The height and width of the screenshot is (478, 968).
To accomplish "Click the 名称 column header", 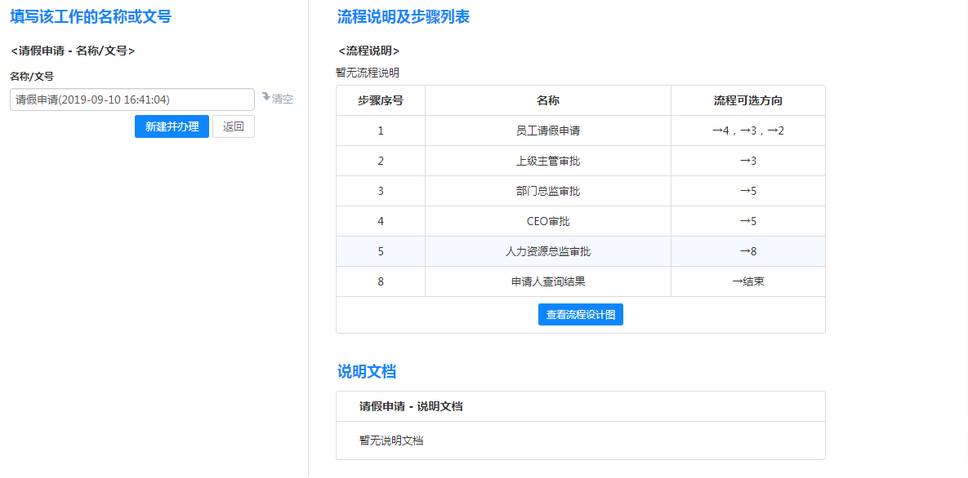I will tap(547, 100).
